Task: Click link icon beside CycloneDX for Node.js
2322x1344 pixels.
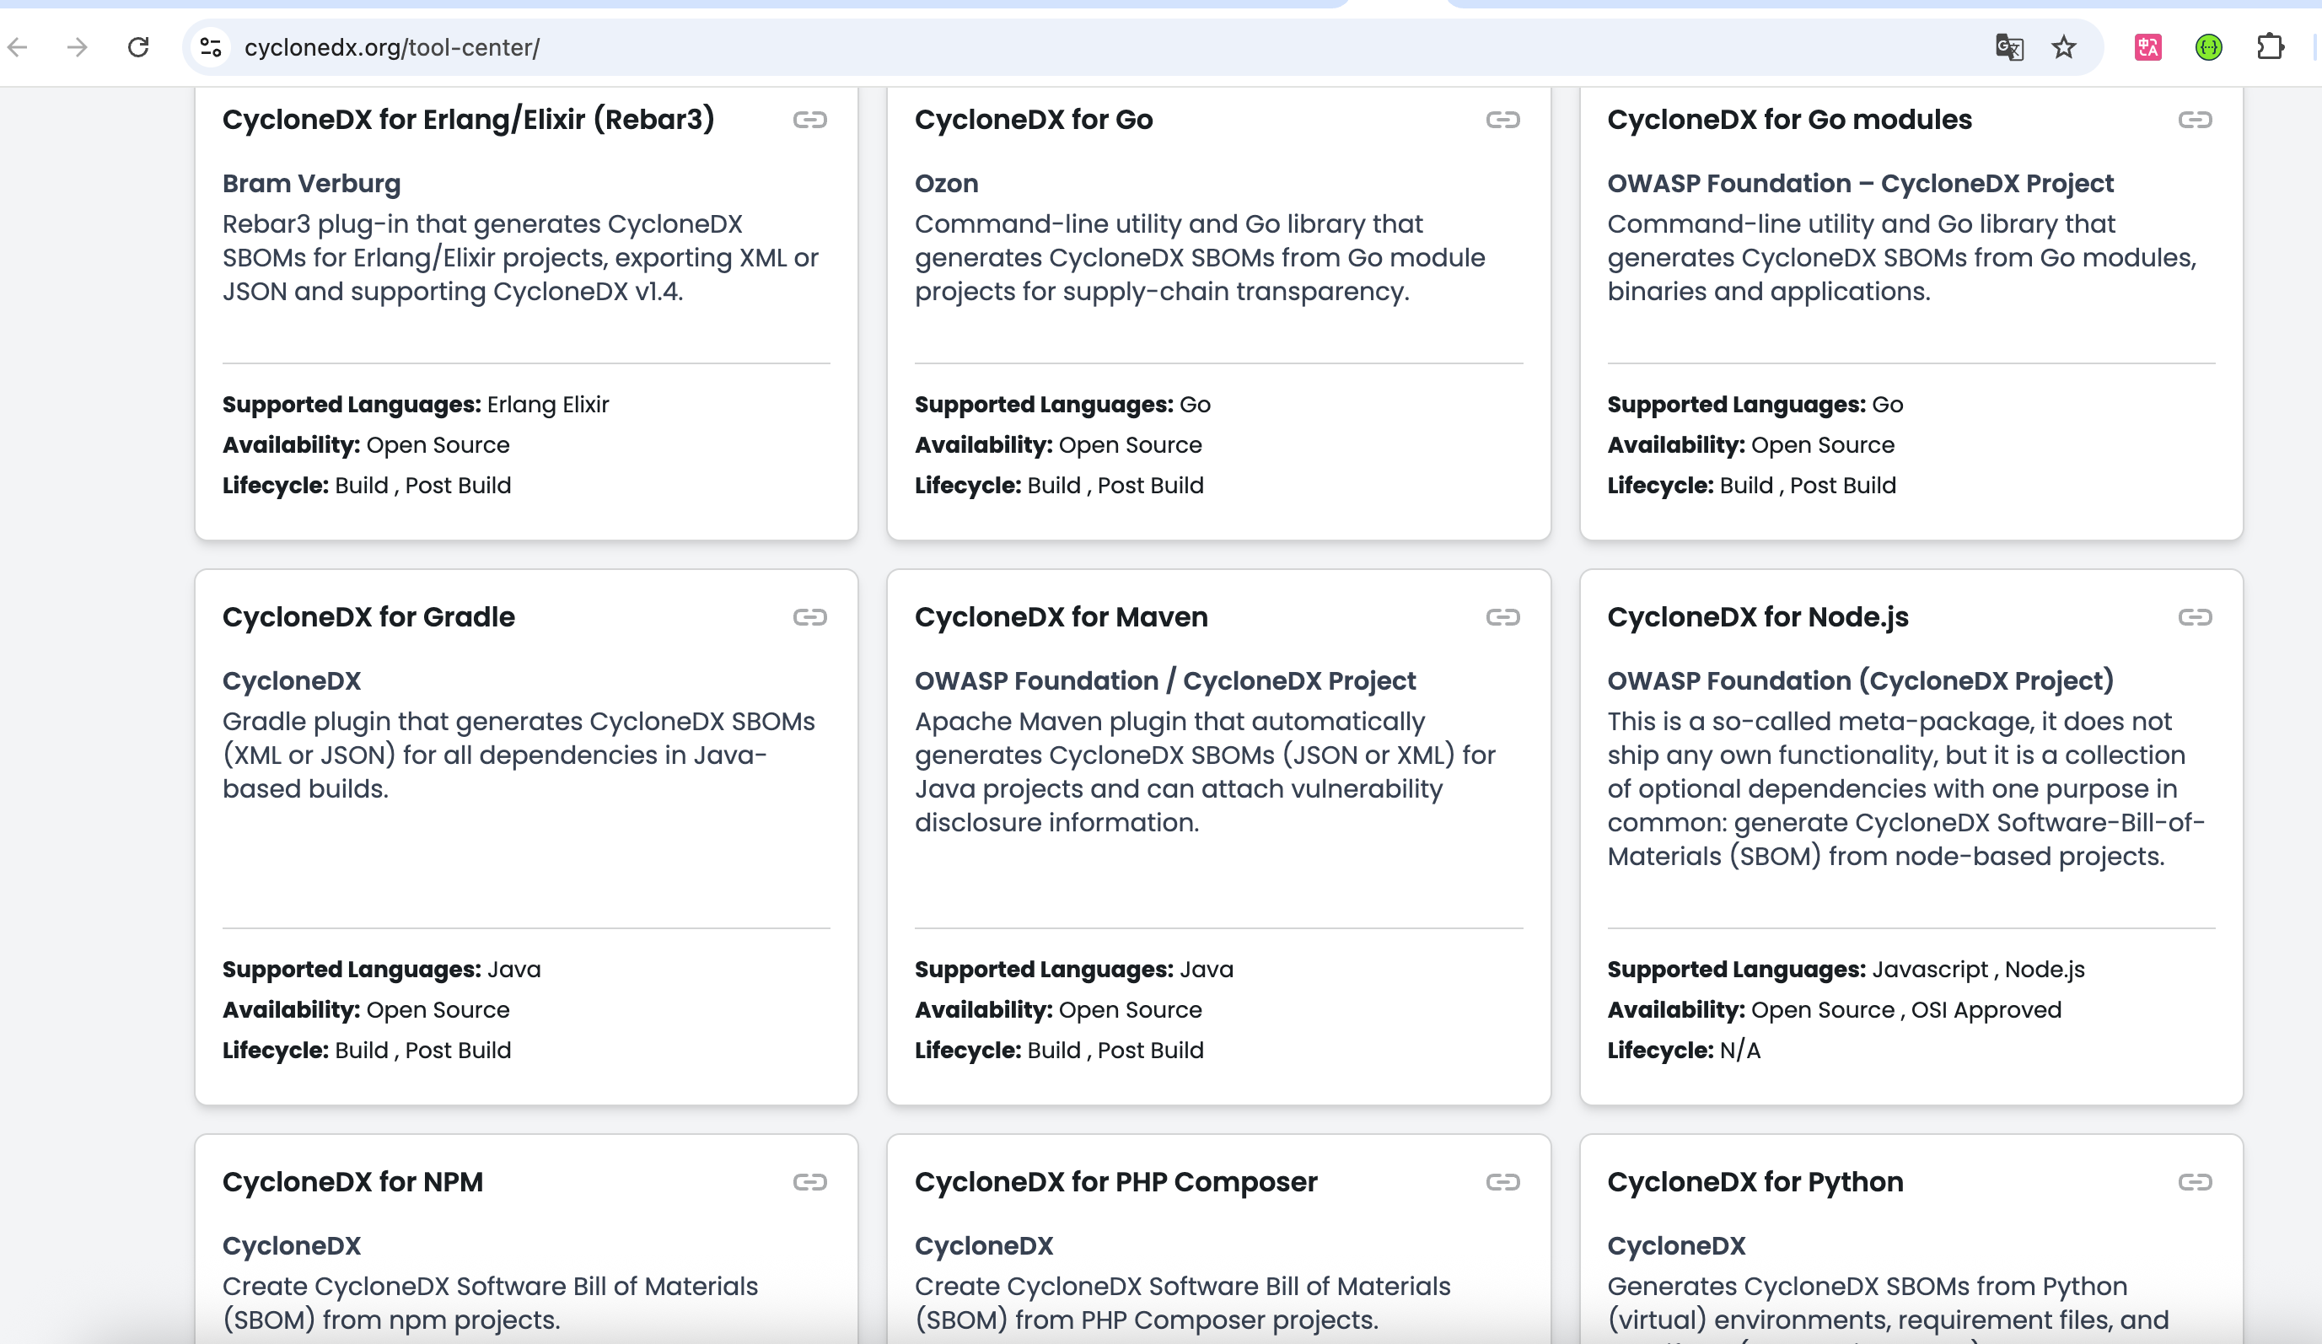Action: 2194,617
